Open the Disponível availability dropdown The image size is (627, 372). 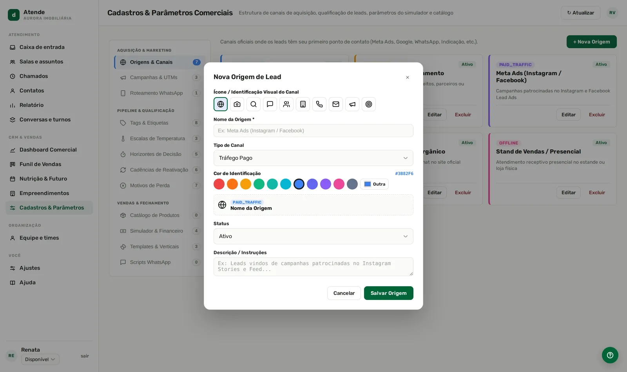coord(40,359)
